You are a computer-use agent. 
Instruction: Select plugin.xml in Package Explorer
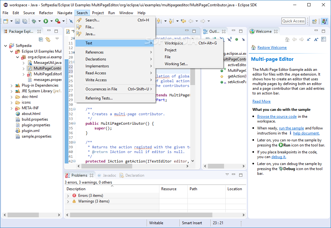[x=30, y=131]
